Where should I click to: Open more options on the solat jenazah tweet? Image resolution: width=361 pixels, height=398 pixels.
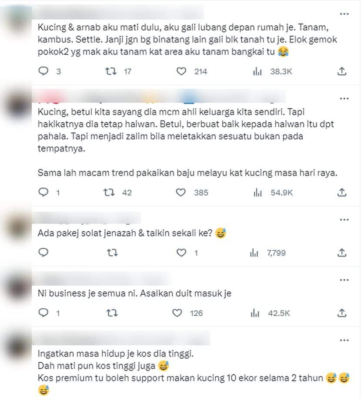(x=344, y=219)
